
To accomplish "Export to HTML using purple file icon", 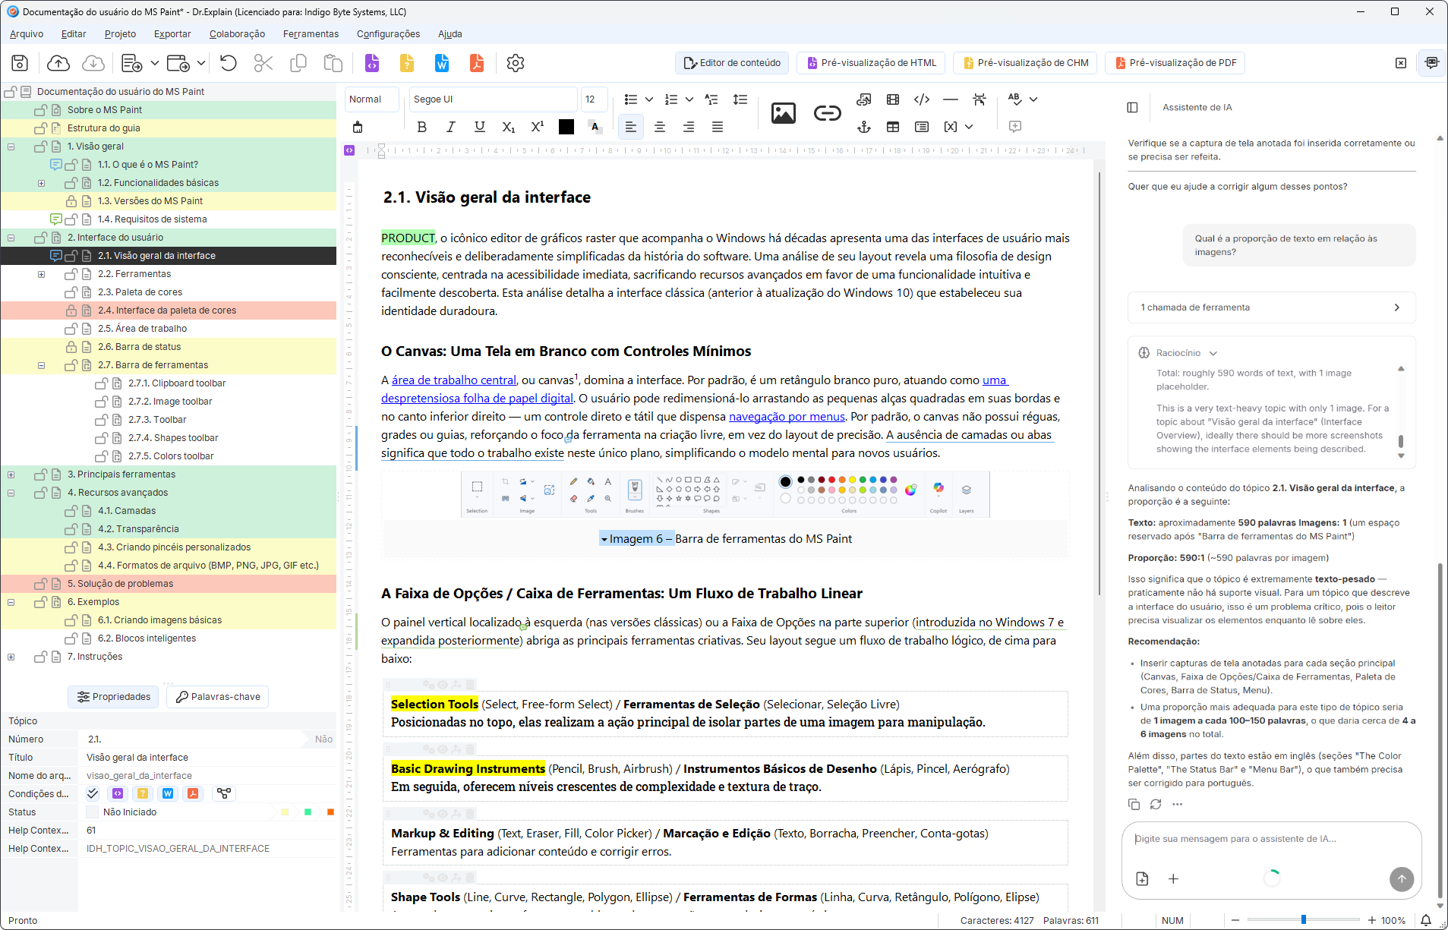I will (372, 63).
